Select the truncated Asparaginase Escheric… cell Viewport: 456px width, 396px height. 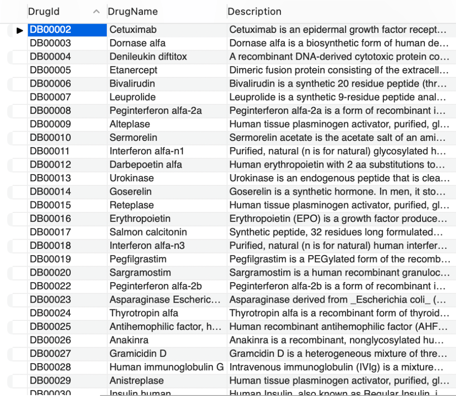(x=166, y=300)
